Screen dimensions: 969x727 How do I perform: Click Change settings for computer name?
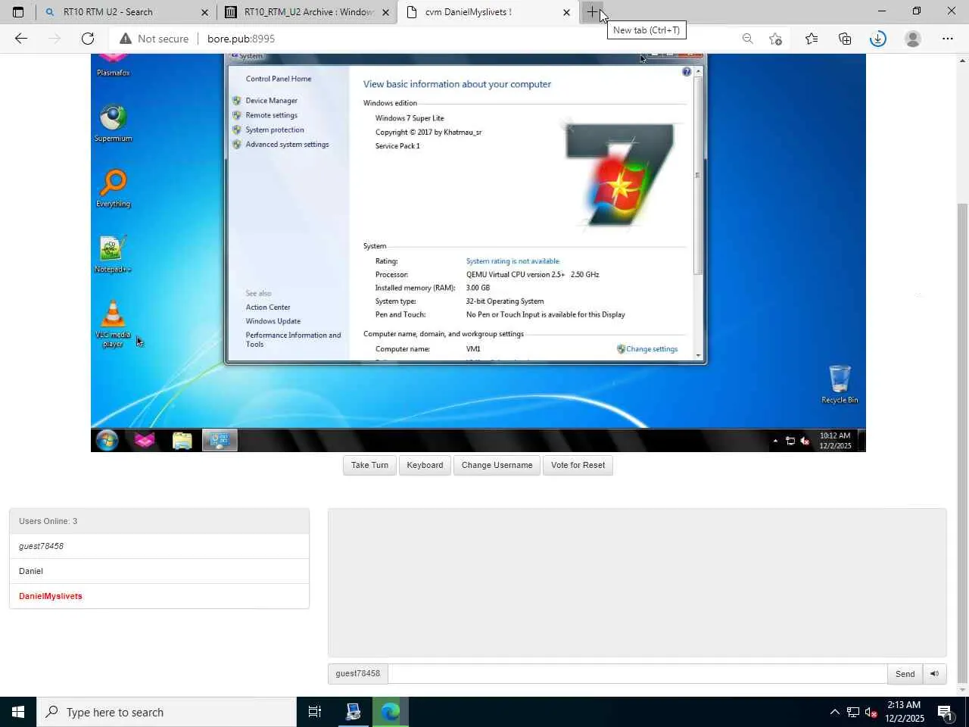point(651,349)
